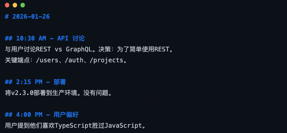Click the green maximize window button
This screenshot has height=133, width=287.
[x=23, y=5]
